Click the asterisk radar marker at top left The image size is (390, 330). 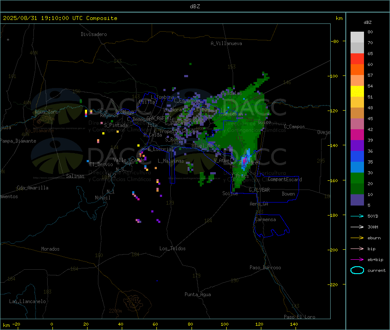point(8,40)
